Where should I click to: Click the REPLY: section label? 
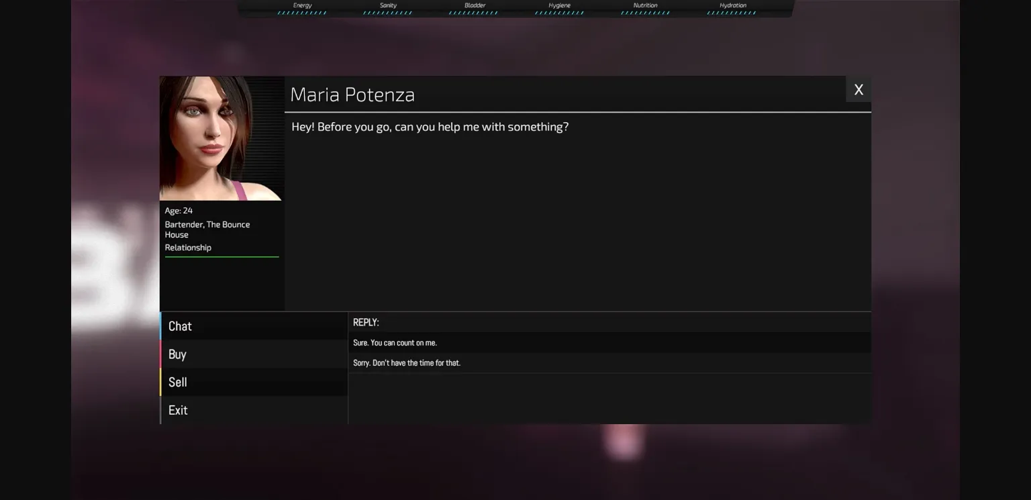pos(366,323)
